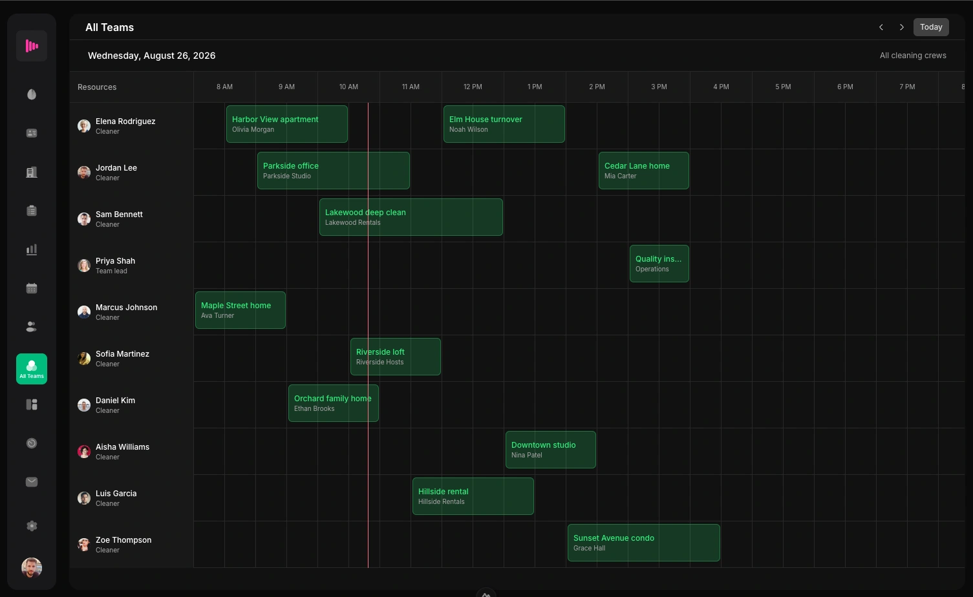Select Priya Shah team lead row
973x597 pixels.
click(x=132, y=266)
